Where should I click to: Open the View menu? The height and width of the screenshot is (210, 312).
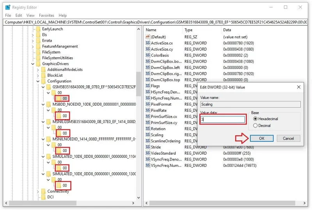point(30,15)
